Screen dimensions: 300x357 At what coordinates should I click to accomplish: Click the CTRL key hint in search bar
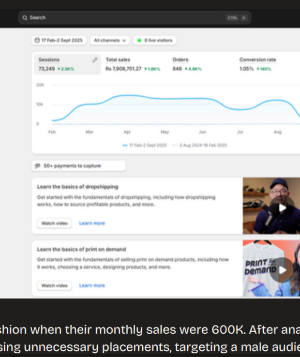tap(232, 18)
